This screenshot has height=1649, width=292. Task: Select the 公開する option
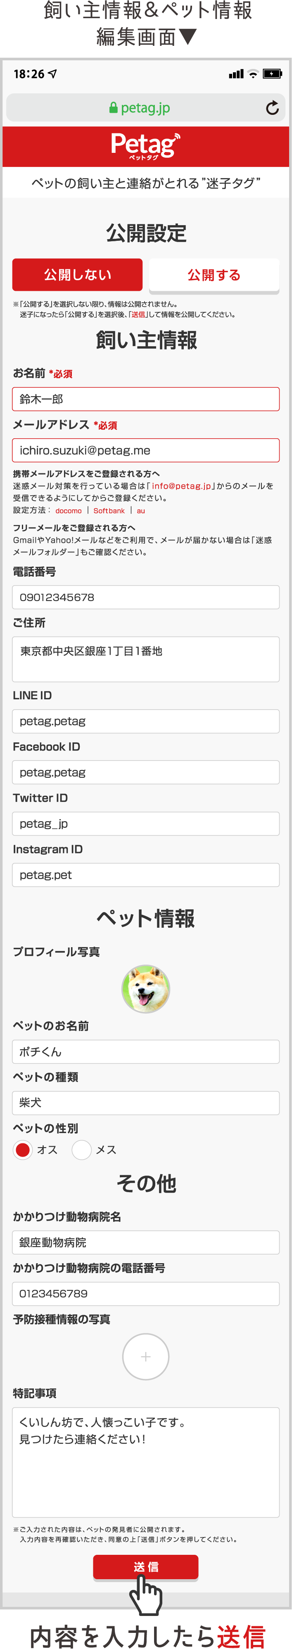pyautogui.click(x=214, y=275)
